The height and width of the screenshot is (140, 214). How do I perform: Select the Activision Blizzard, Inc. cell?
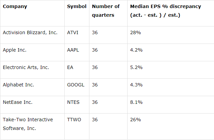click(30, 32)
